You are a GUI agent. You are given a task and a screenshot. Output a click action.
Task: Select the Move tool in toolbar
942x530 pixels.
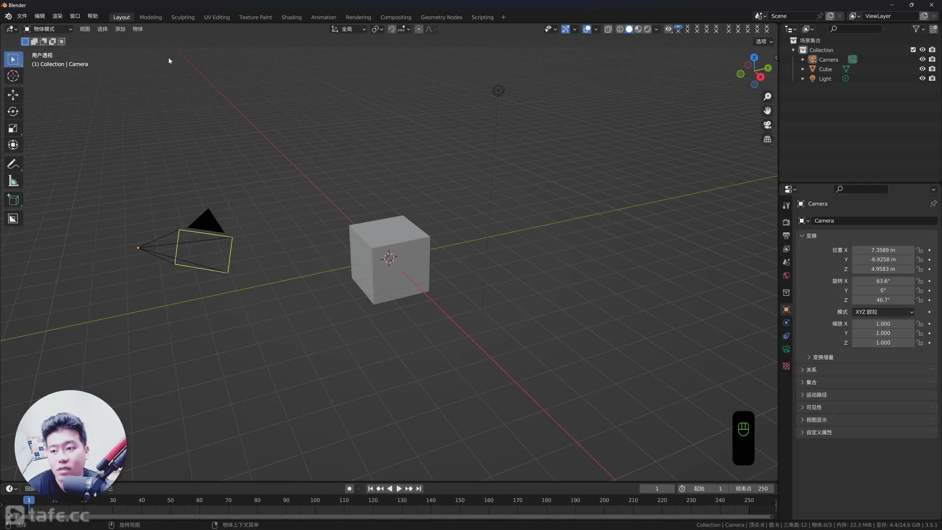click(x=13, y=95)
